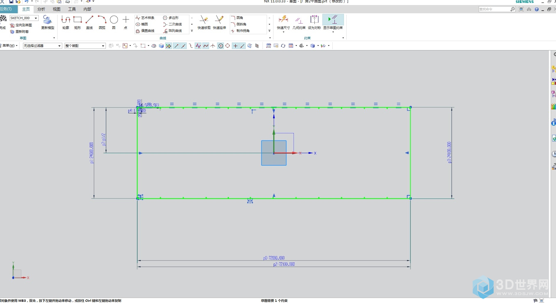
Task: Click Make Symmetric (设为对称) tool
Action: [314, 22]
